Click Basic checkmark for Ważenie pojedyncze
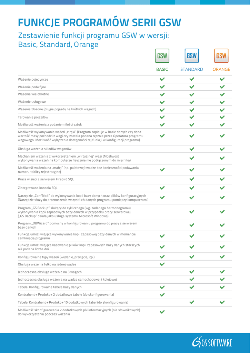This screenshot has width=250, height=353. [162, 79]
